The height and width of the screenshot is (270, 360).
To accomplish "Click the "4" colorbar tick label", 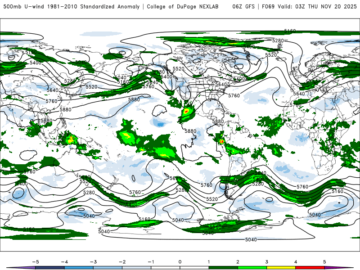I will (296, 262).
